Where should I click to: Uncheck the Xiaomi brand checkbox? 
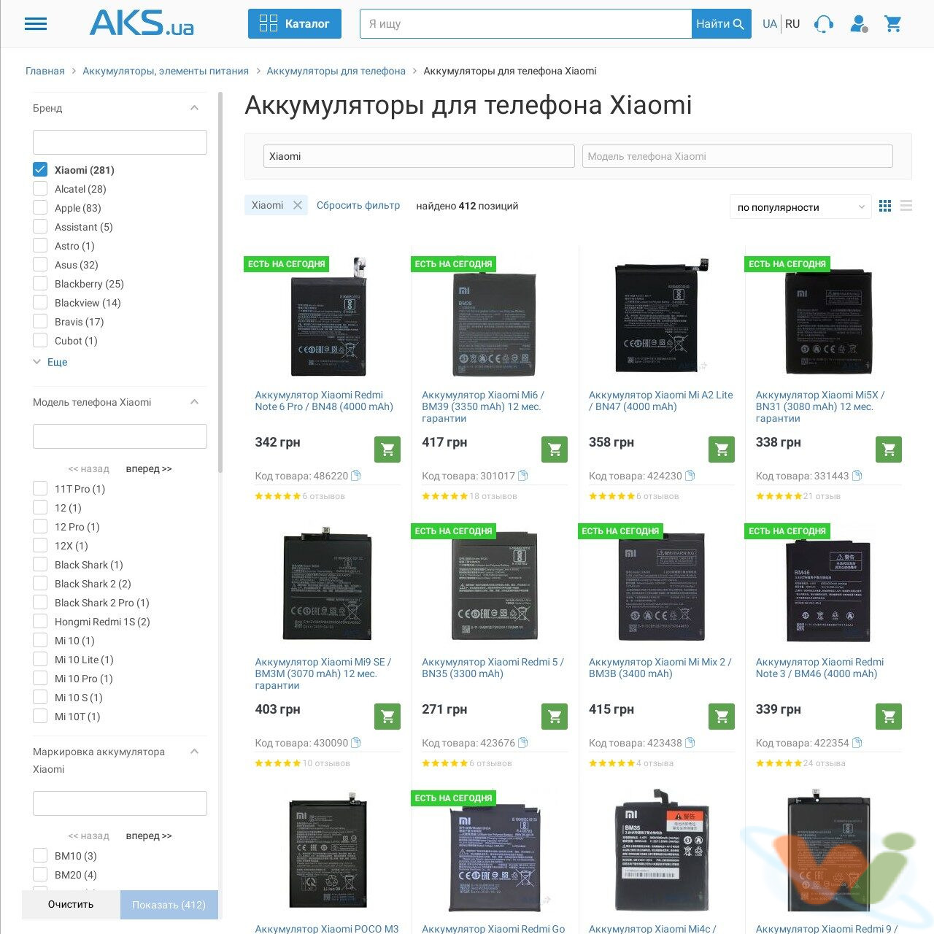tap(40, 169)
